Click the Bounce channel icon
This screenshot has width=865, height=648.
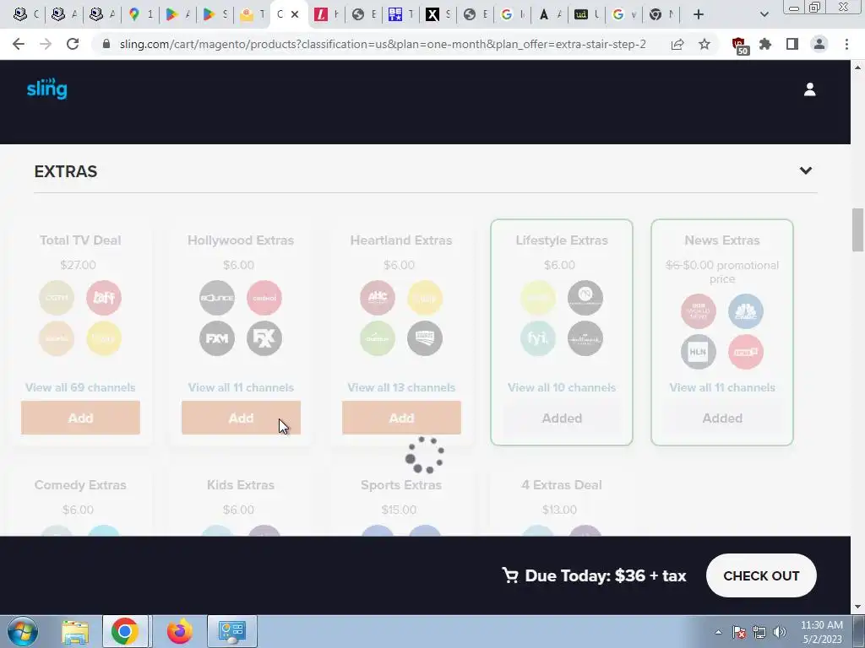click(217, 298)
